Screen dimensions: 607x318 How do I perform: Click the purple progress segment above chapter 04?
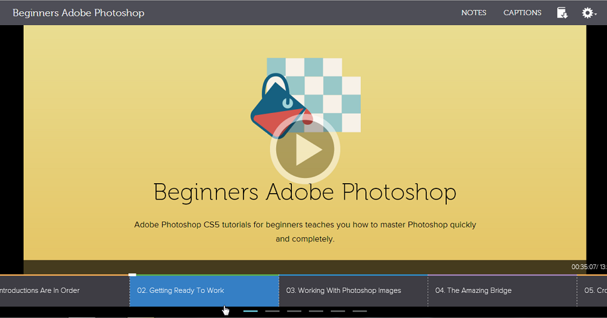click(x=502, y=275)
